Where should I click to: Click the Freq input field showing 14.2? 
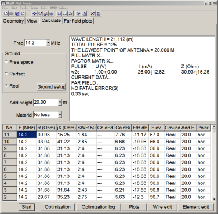click(35, 43)
